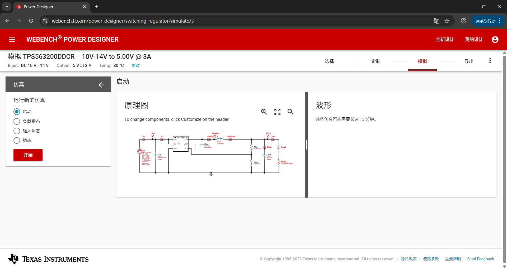This screenshot has height=269, width=507.
Task: Click the VSwitch probe marker
Action: (x=214, y=136)
